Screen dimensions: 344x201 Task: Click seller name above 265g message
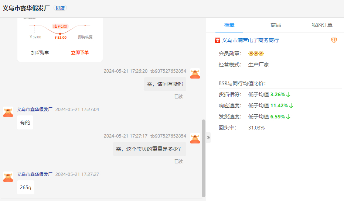tap(35, 174)
